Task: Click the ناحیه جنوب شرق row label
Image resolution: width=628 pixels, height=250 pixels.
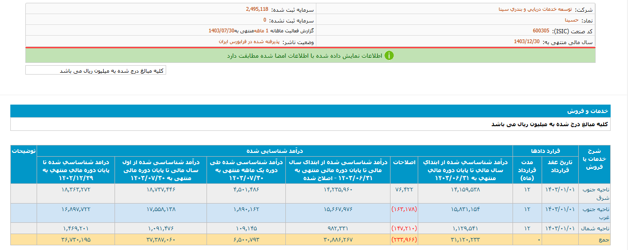Action: [x=595, y=193]
